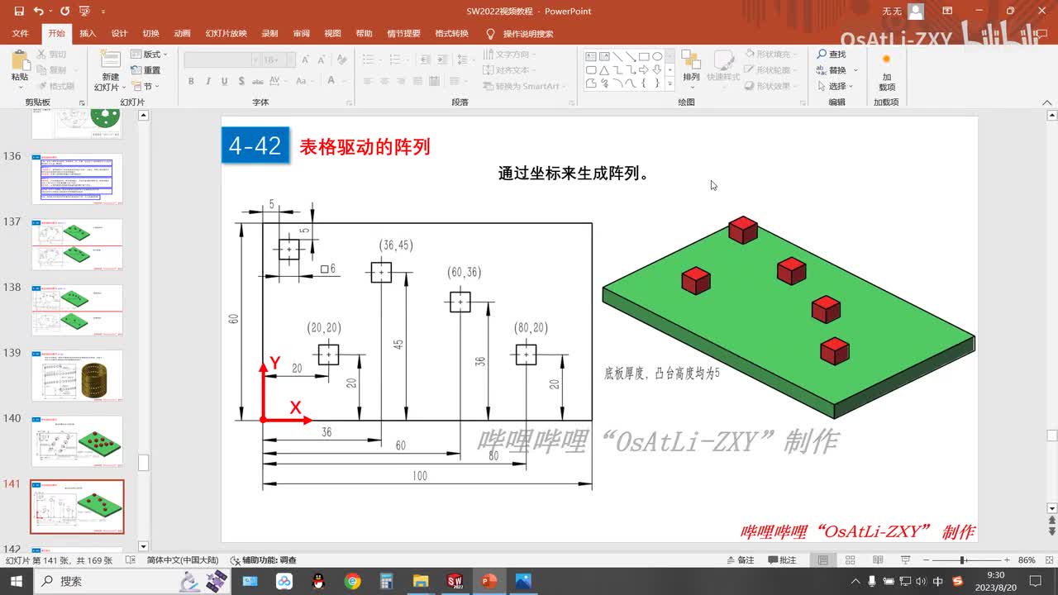This screenshot has height=595, width=1058.
Task: Open the 幻灯片放映 ribbon tab
Action: tap(226, 34)
